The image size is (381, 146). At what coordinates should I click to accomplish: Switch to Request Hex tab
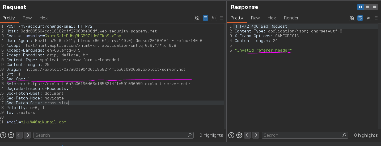click(43, 18)
